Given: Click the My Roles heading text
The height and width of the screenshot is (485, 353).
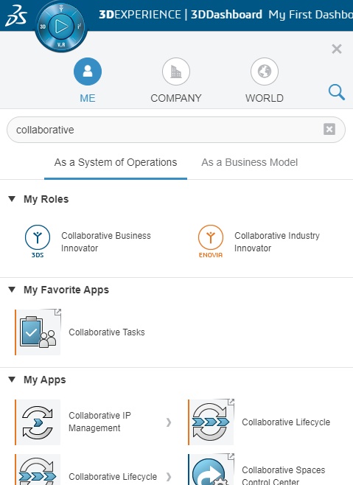Looking at the screenshot, I should (46, 199).
